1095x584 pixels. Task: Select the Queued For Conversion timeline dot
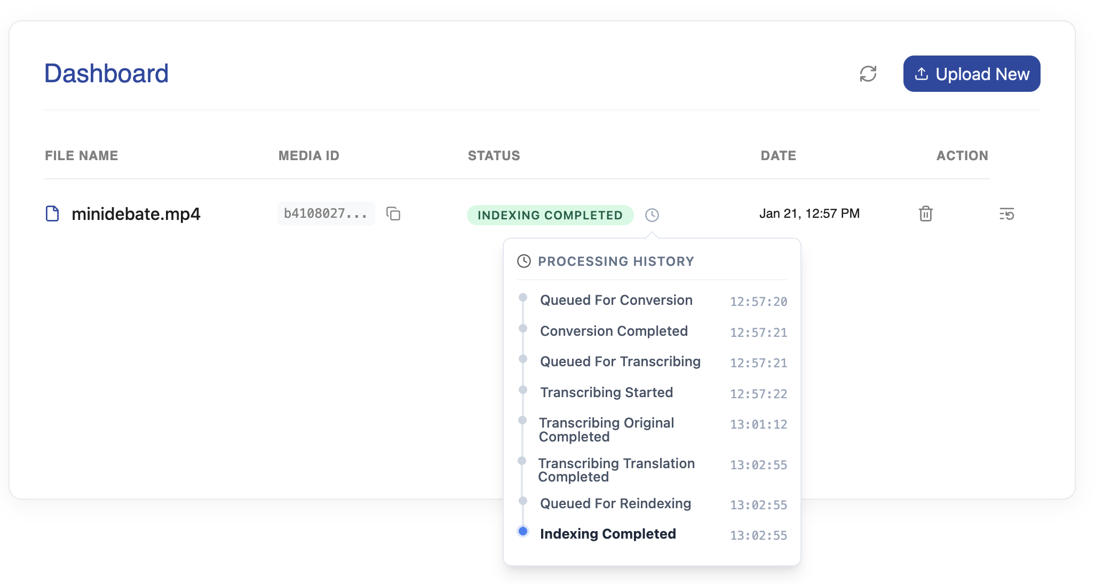pos(522,298)
